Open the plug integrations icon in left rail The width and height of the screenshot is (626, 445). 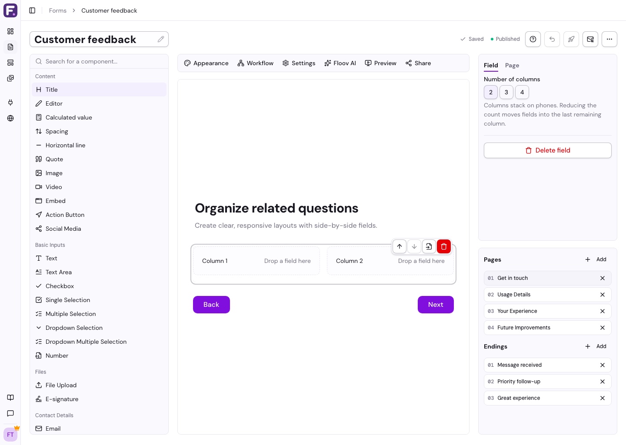click(10, 103)
